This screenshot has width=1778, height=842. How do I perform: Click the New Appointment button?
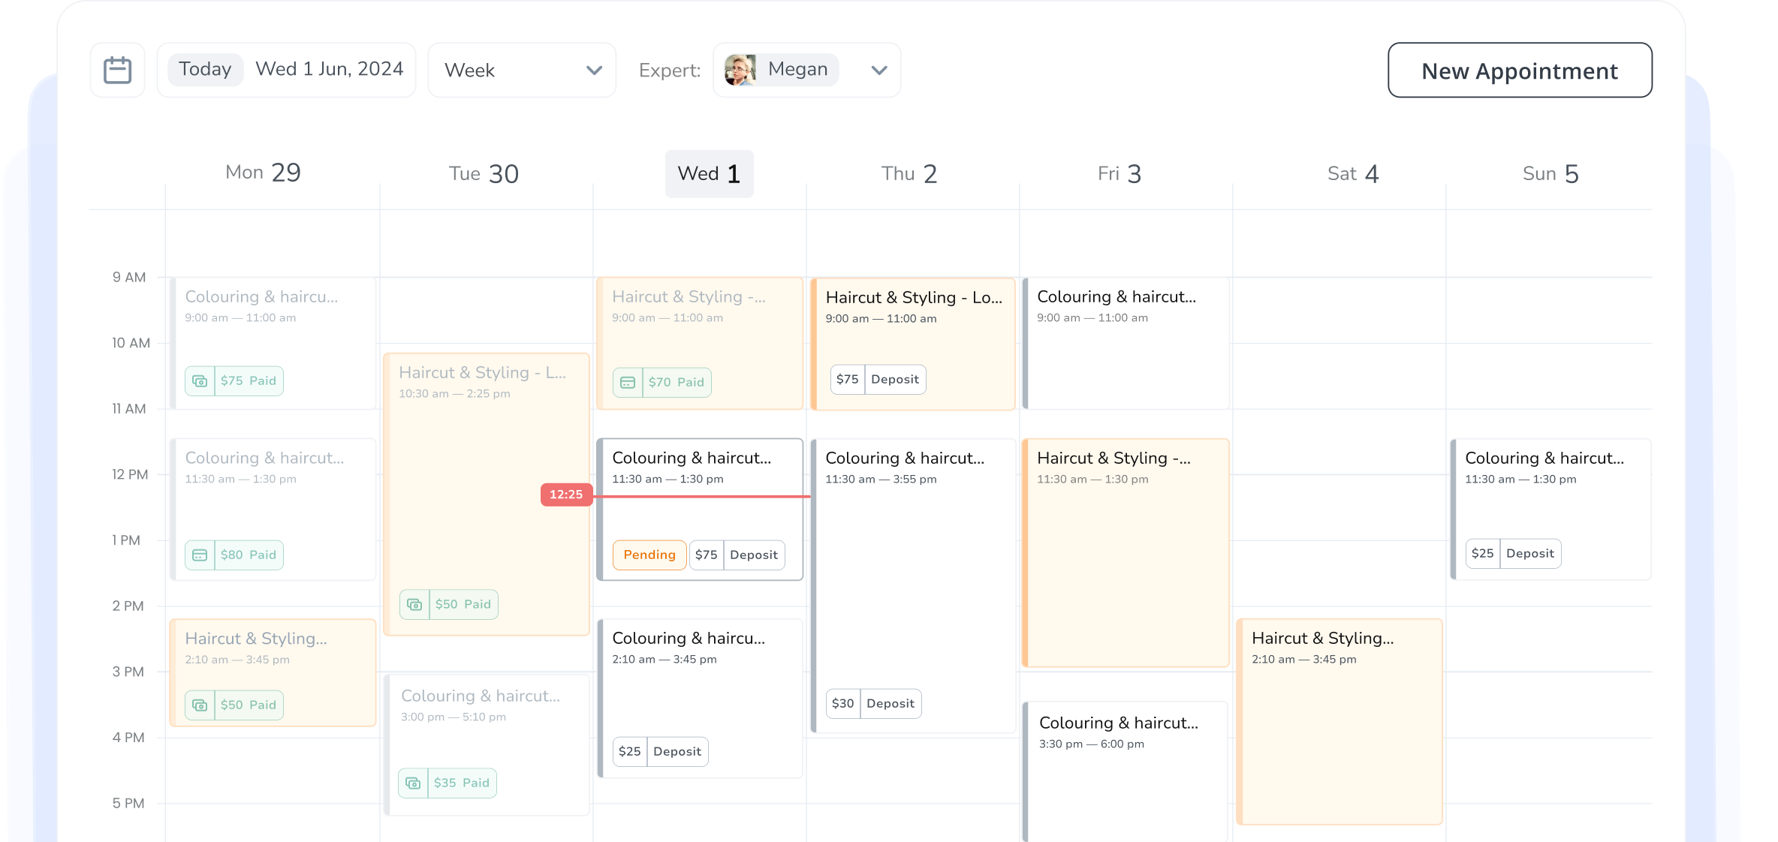(x=1519, y=70)
